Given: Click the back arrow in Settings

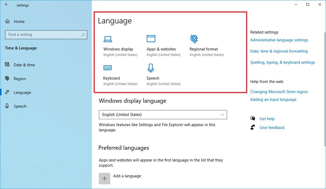Looking at the screenshot, I should (7, 5).
